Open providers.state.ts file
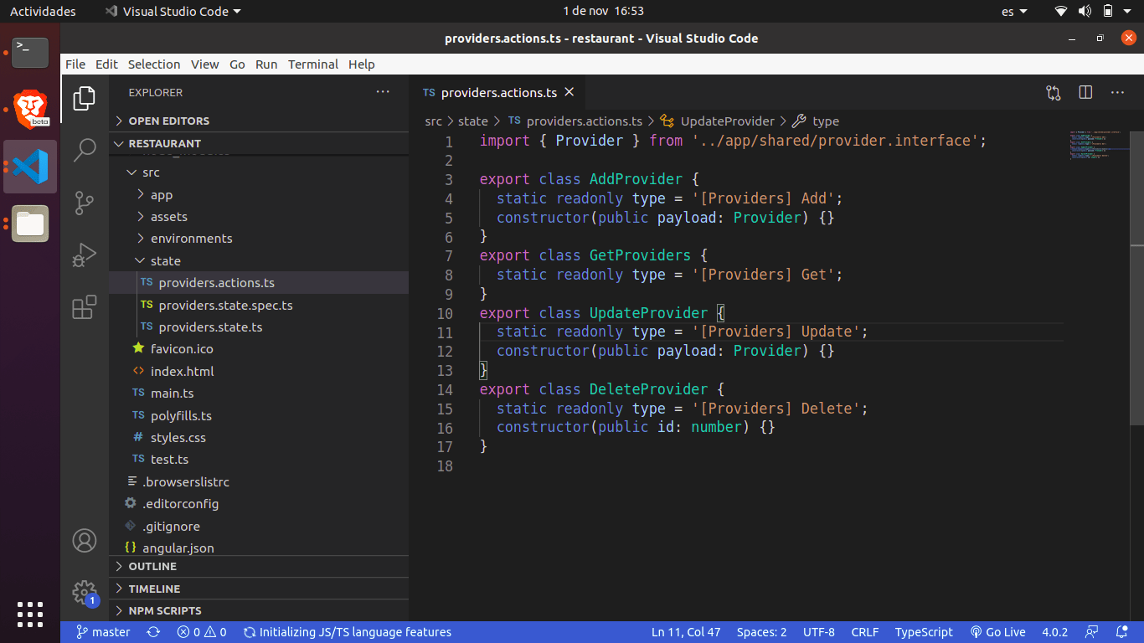The width and height of the screenshot is (1144, 643). point(259,327)
